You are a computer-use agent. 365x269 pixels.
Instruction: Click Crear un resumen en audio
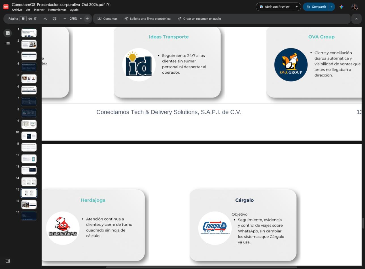(199, 19)
